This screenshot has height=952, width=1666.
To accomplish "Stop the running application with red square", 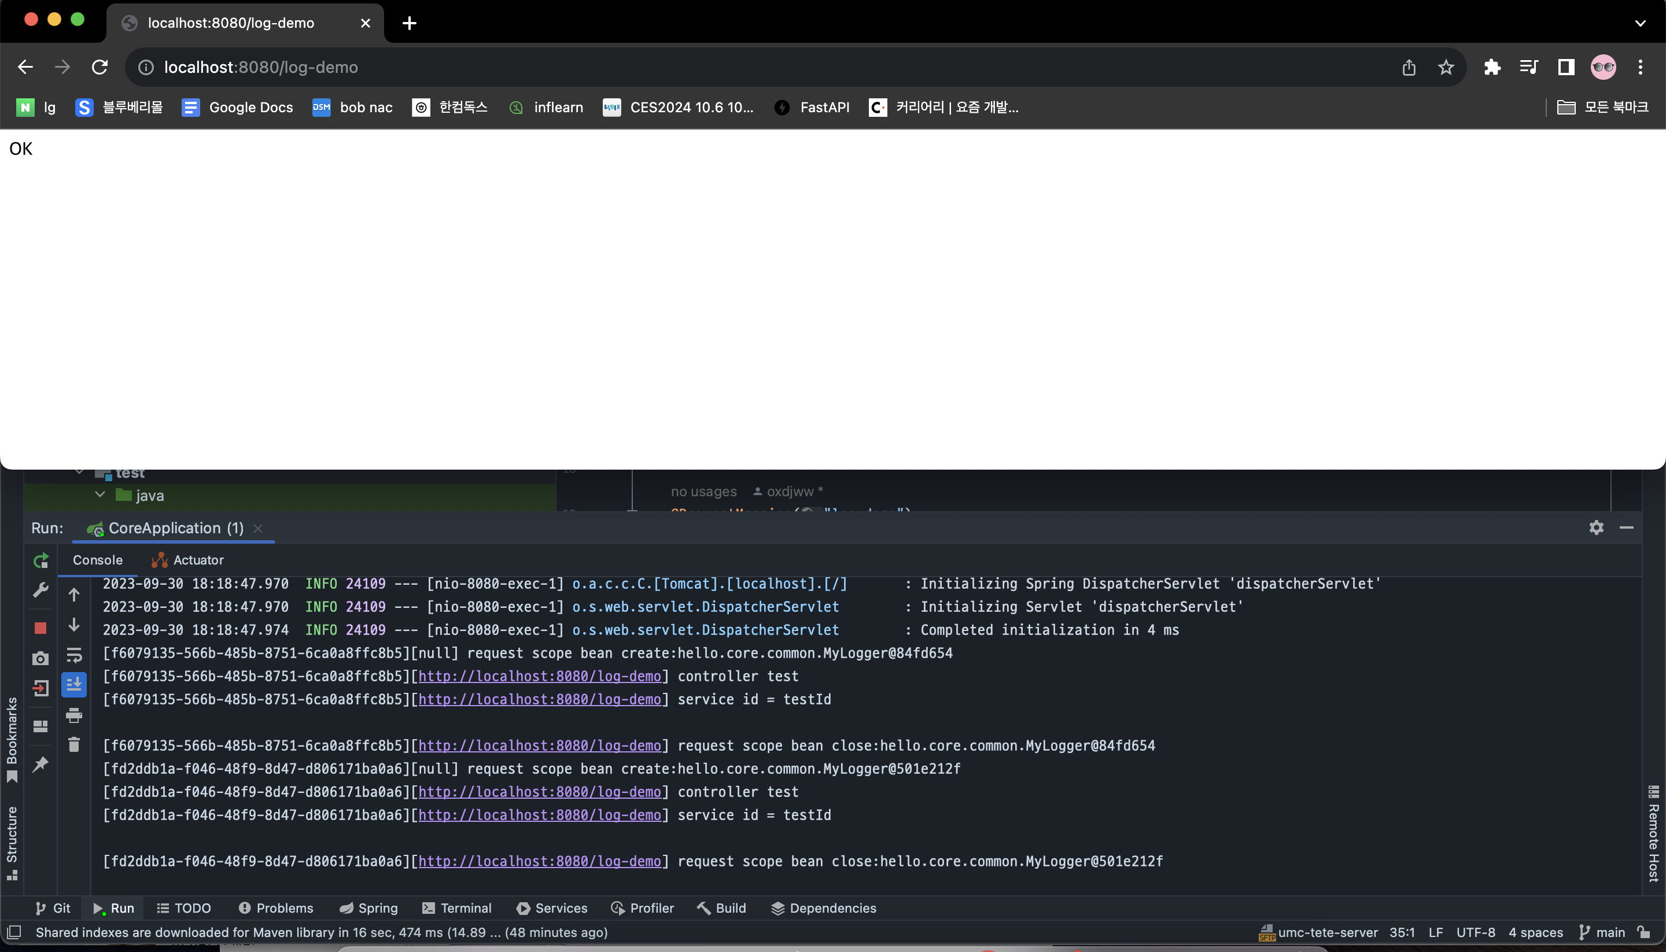I will (40, 628).
